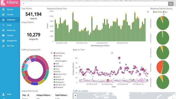Click the United States response code pie

click(x=163, y=23)
